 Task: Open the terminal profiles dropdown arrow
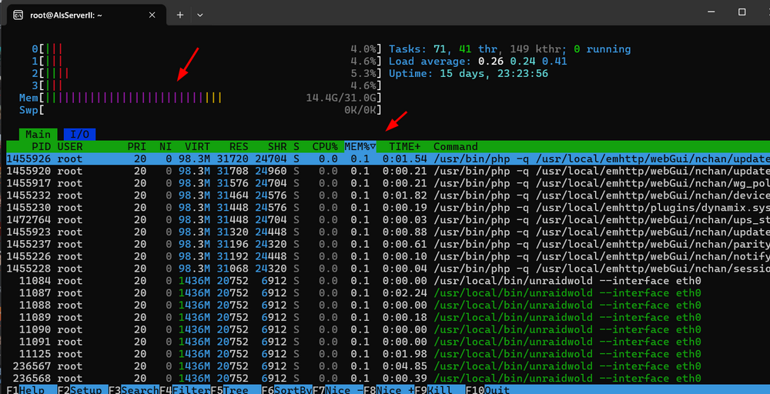[200, 15]
